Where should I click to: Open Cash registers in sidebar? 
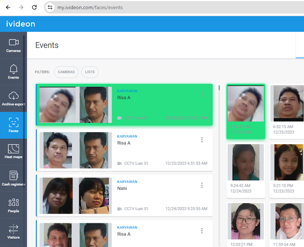pos(14,178)
